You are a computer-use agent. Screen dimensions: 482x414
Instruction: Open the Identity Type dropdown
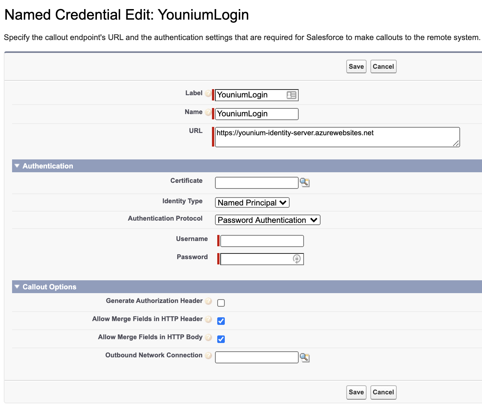[252, 203]
